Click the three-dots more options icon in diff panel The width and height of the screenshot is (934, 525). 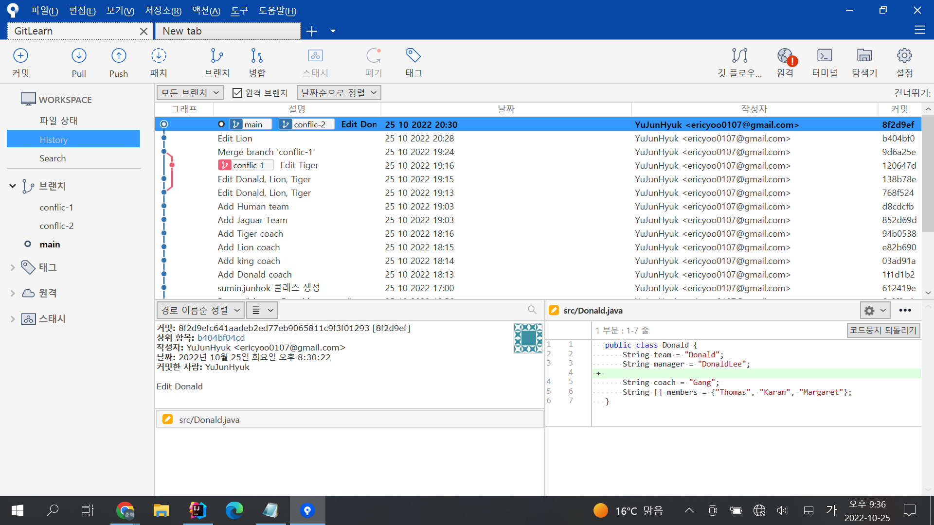(x=905, y=310)
